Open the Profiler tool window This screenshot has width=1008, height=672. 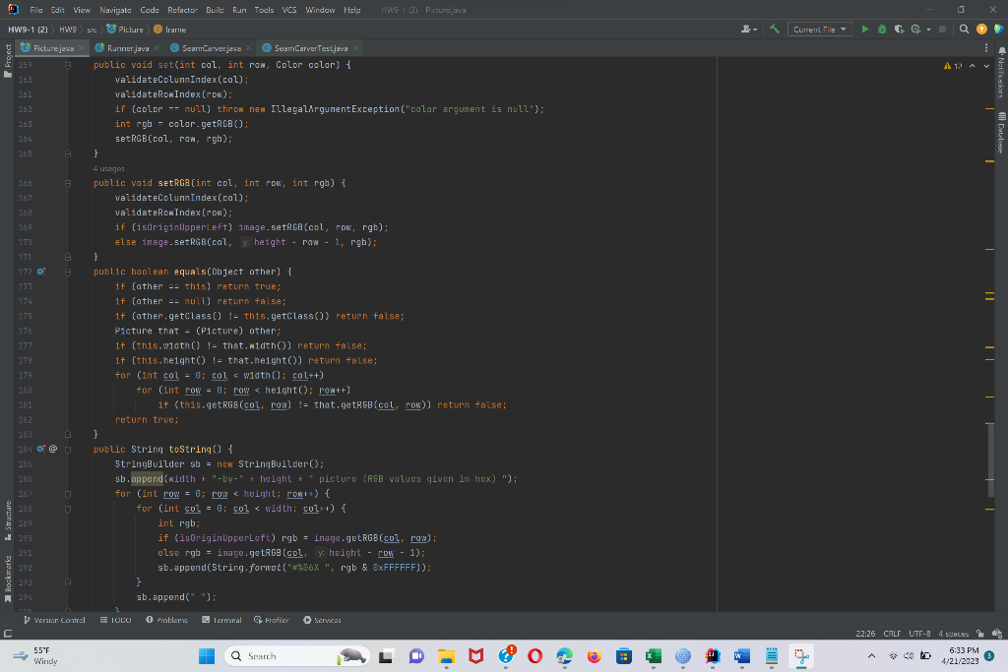272,620
